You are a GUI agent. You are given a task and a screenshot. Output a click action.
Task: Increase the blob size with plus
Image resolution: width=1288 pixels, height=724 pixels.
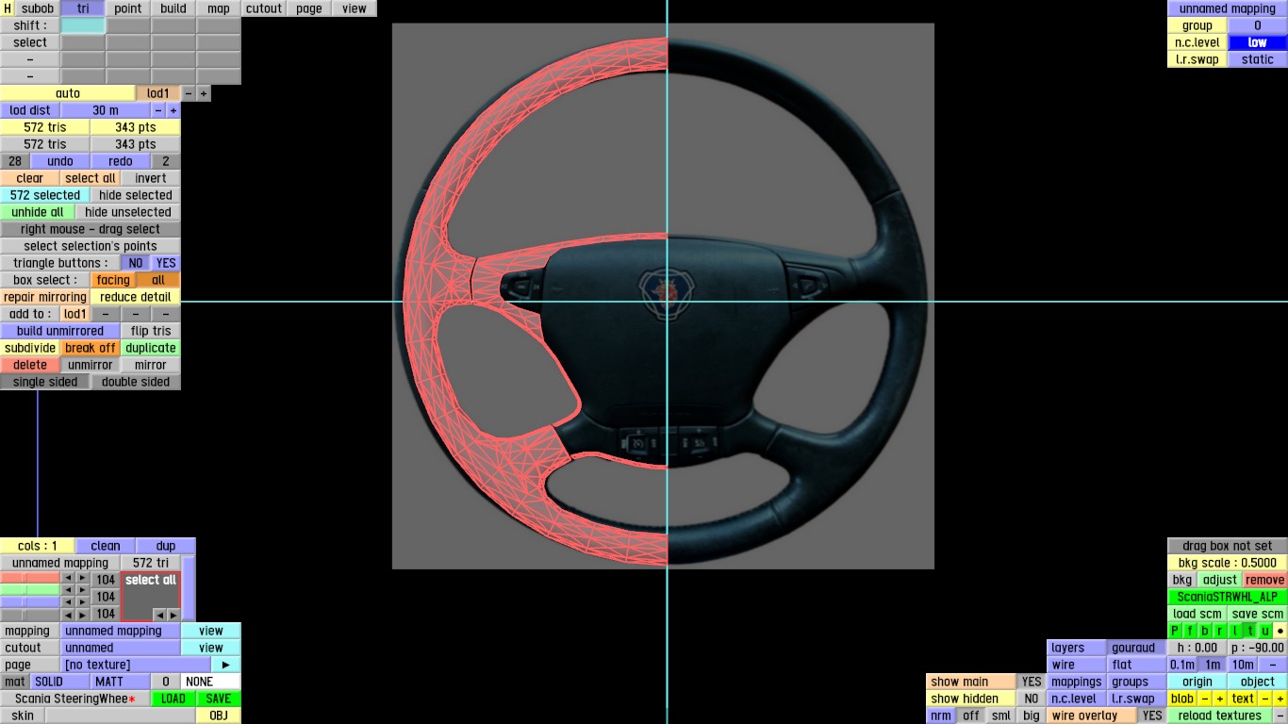(1220, 699)
